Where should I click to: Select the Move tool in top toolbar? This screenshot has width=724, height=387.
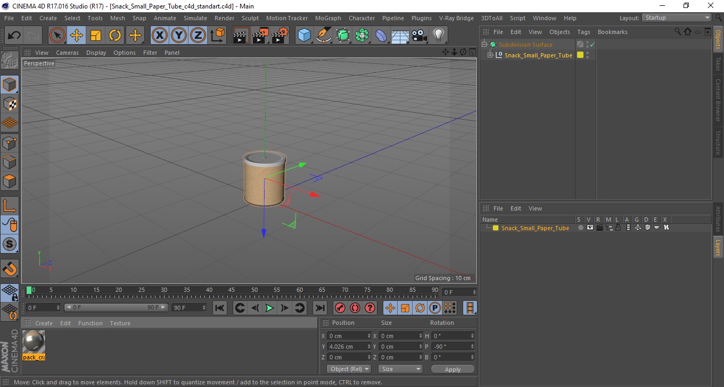coord(77,36)
